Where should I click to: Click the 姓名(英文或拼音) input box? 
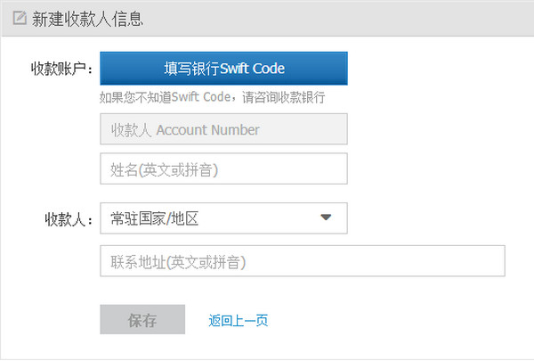point(223,168)
